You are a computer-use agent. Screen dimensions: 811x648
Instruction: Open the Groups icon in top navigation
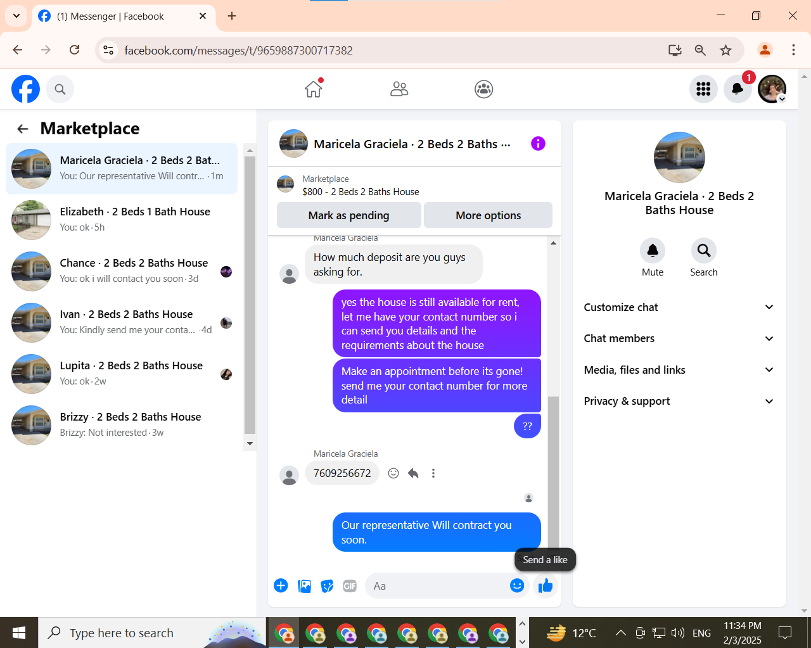pos(484,89)
